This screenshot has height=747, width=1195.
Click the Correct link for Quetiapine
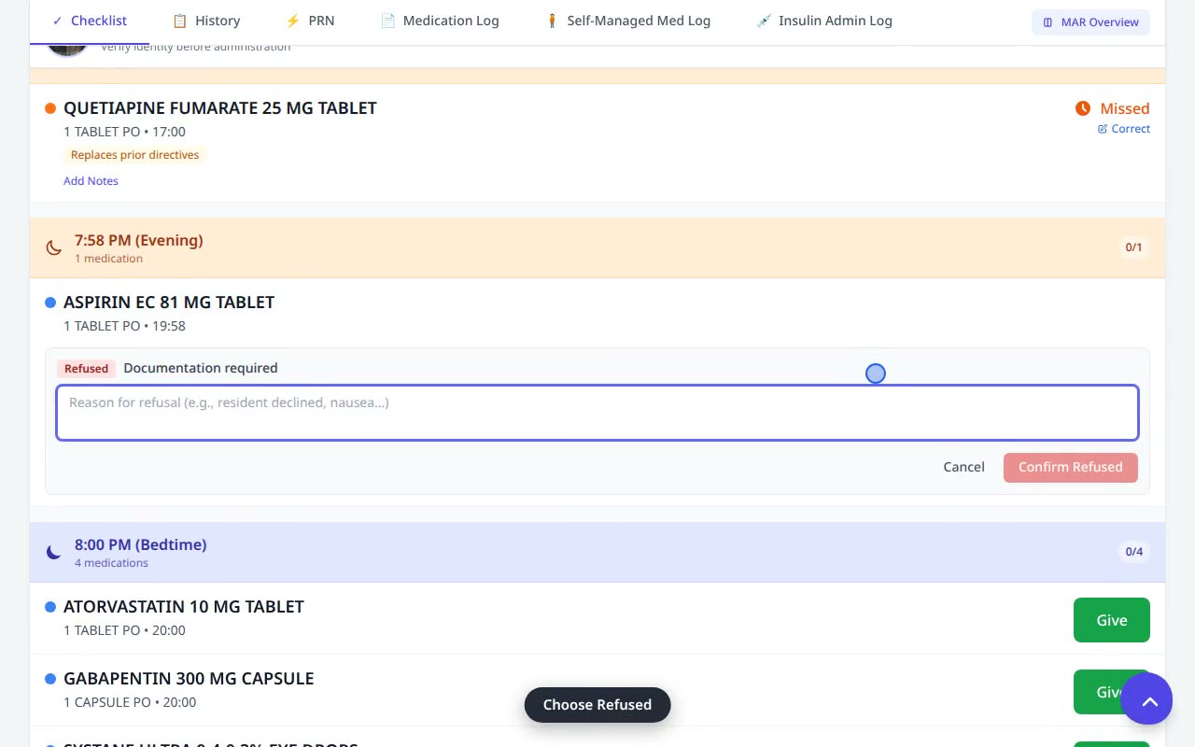tap(1124, 129)
